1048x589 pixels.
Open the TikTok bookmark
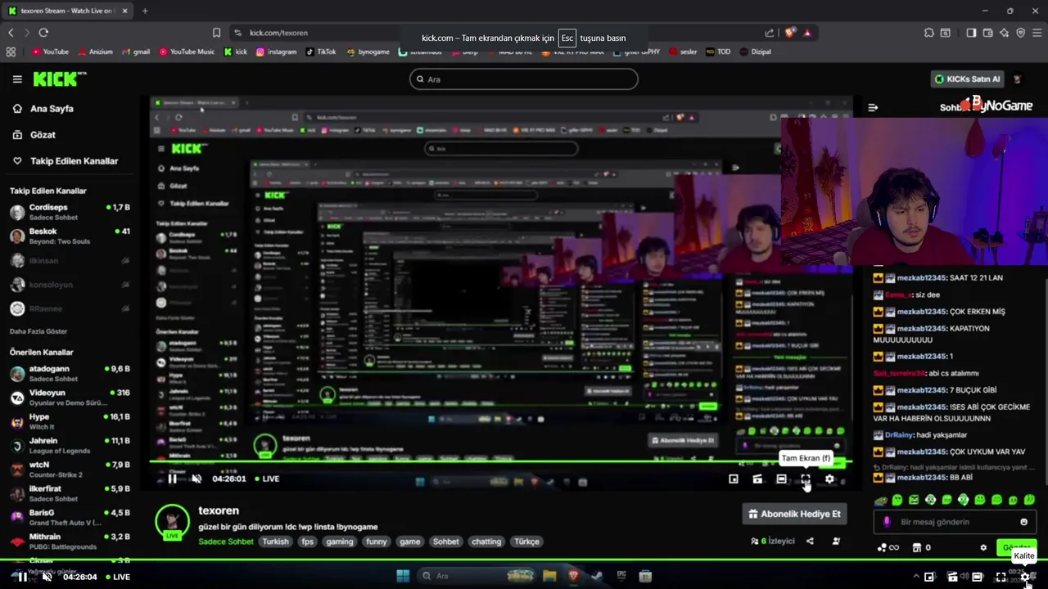[321, 52]
